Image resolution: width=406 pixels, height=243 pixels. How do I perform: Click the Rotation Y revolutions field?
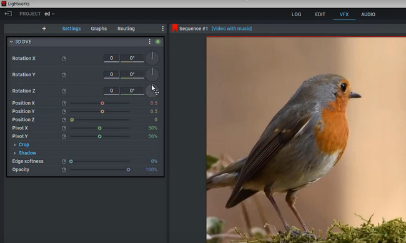click(111, 74)
